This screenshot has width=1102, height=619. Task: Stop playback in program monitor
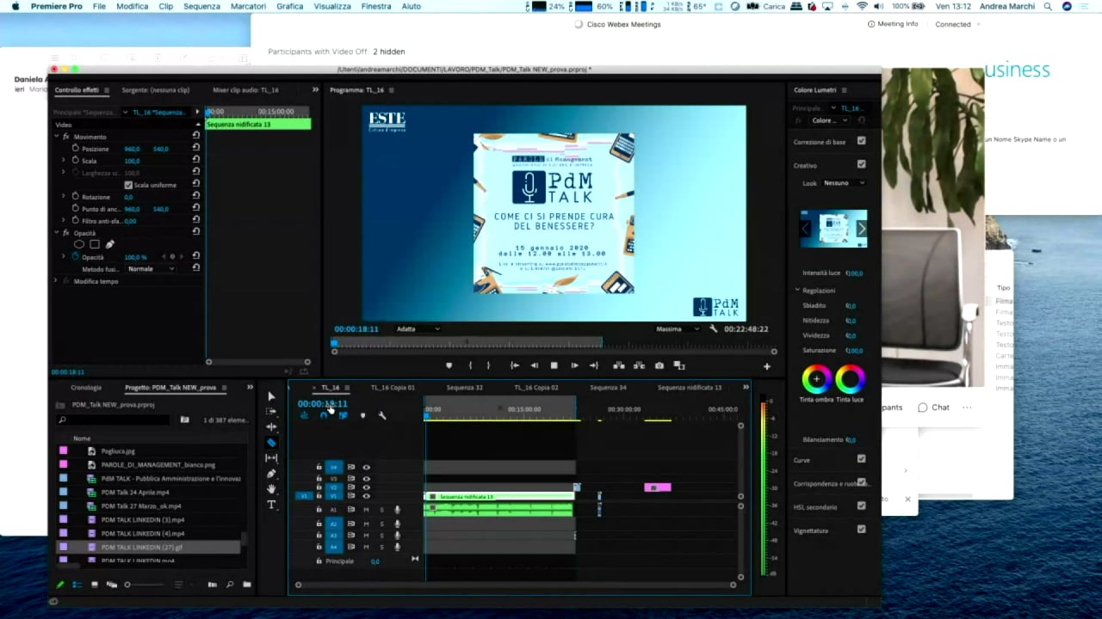pyautogui.click(x=554, y=365)
